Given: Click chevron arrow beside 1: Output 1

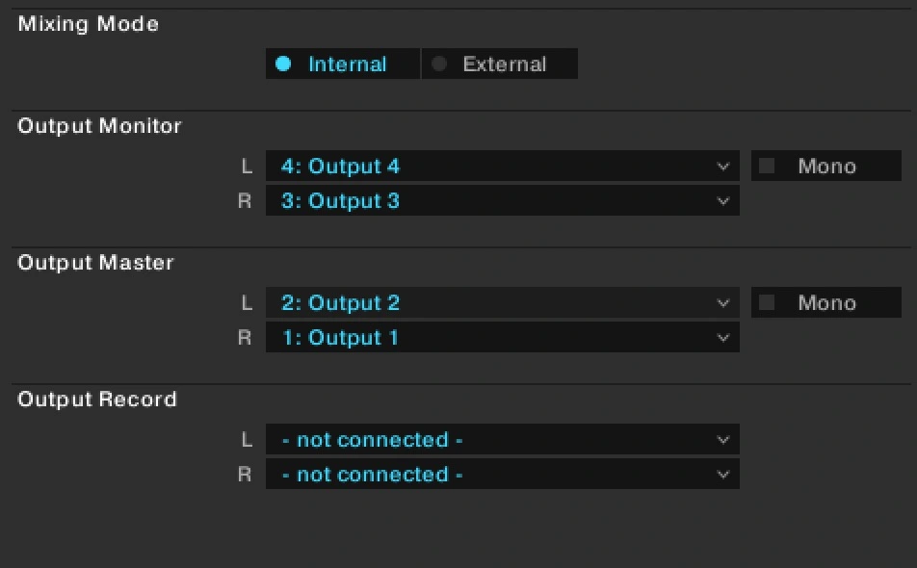Looking at the screenshot, I should pos(723,338).
